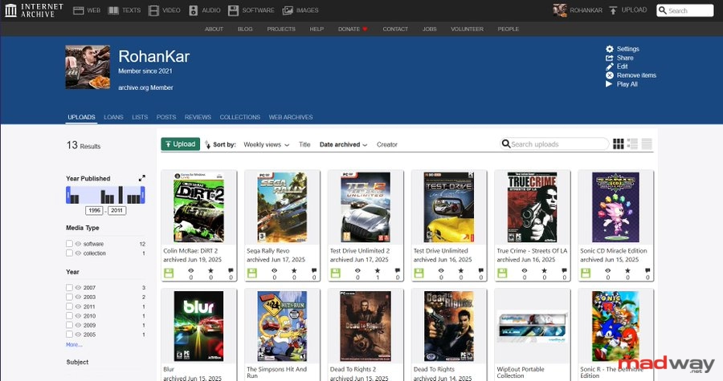Click the left handle of year range slider

tap(68, 195)
